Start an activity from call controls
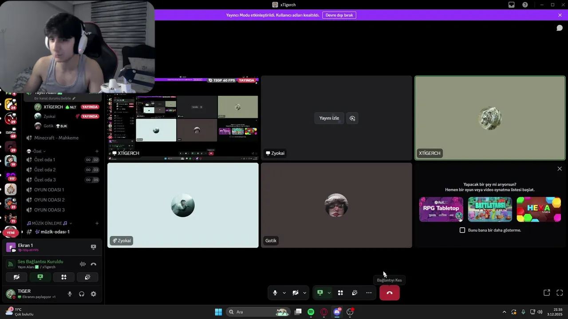Image resolution: width=568 pixels, height=319 pixels. [340, 293]
